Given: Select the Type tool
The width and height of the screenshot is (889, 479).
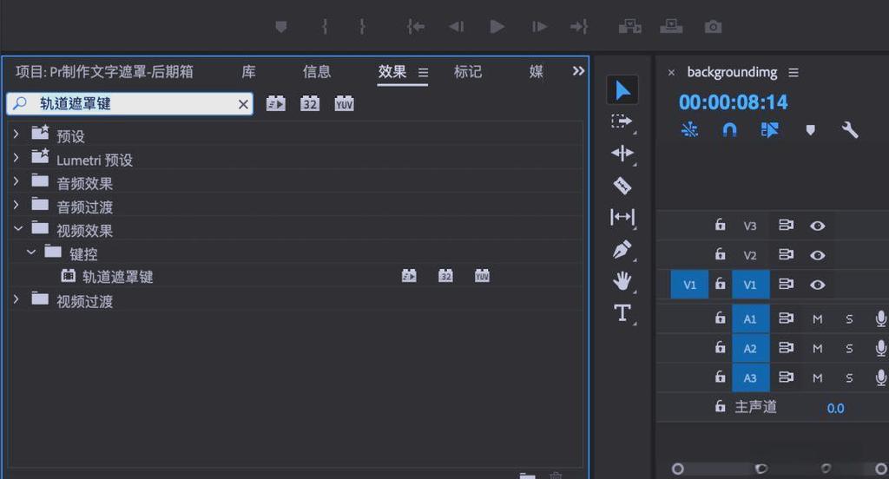Looking at the screenshot, I should [622, 313].
